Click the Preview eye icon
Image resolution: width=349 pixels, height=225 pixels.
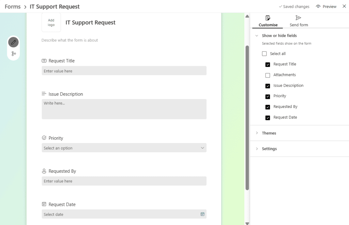click(317, 6)
